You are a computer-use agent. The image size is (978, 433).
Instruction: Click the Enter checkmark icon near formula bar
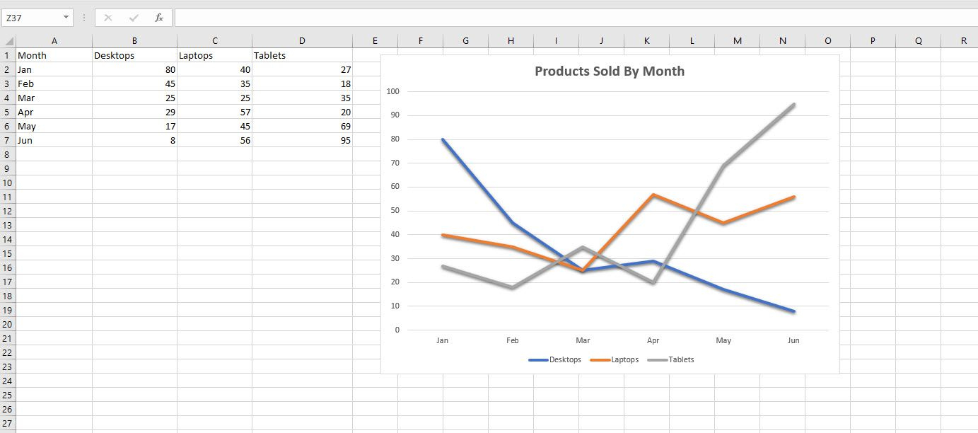coord(132,17)
